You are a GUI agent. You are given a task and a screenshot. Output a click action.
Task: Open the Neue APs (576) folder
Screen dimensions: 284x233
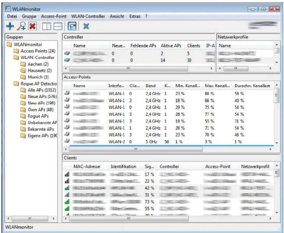click(39, 96)
